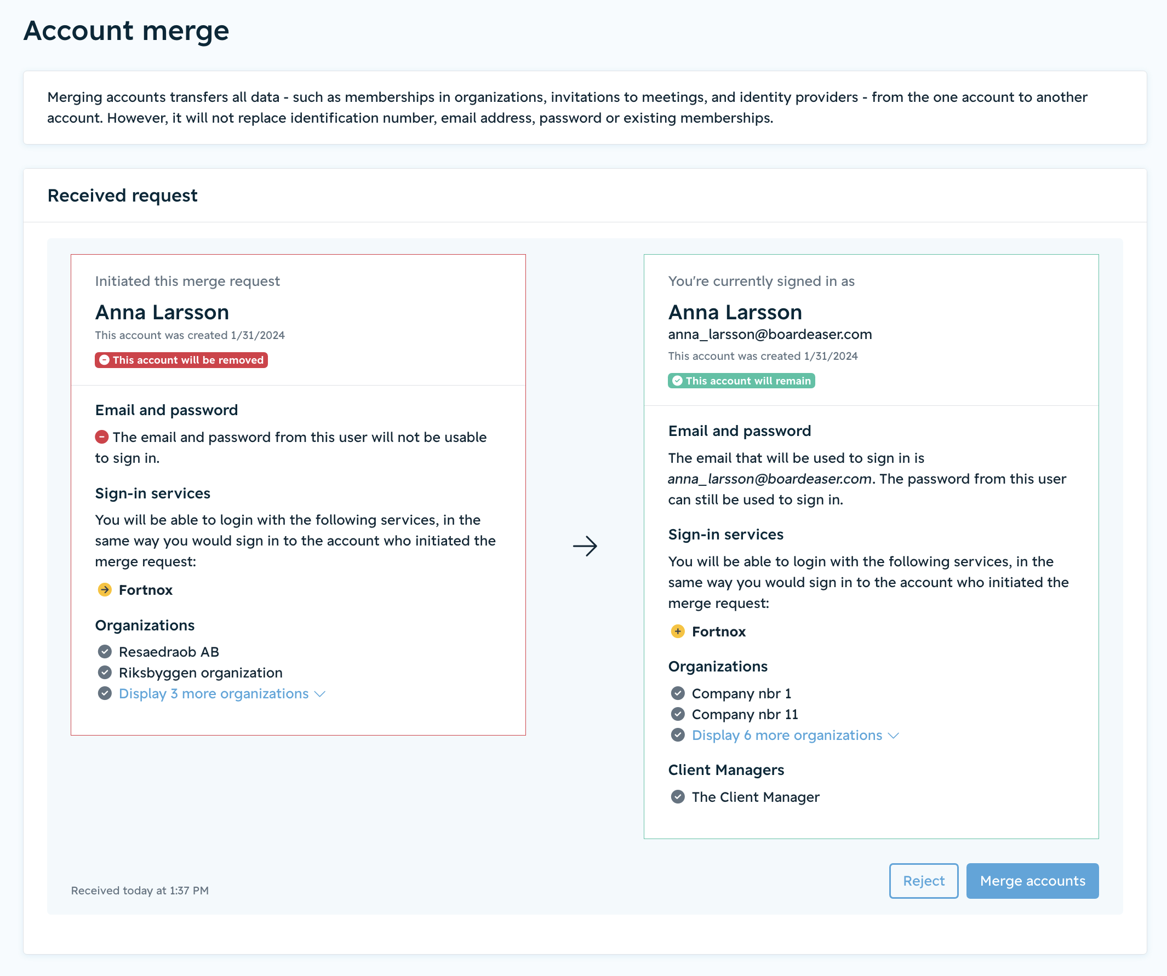Screen dimensions: 1167x976
Task: Click check icon next to Company nbr 1
Action: tap(677, 693)
